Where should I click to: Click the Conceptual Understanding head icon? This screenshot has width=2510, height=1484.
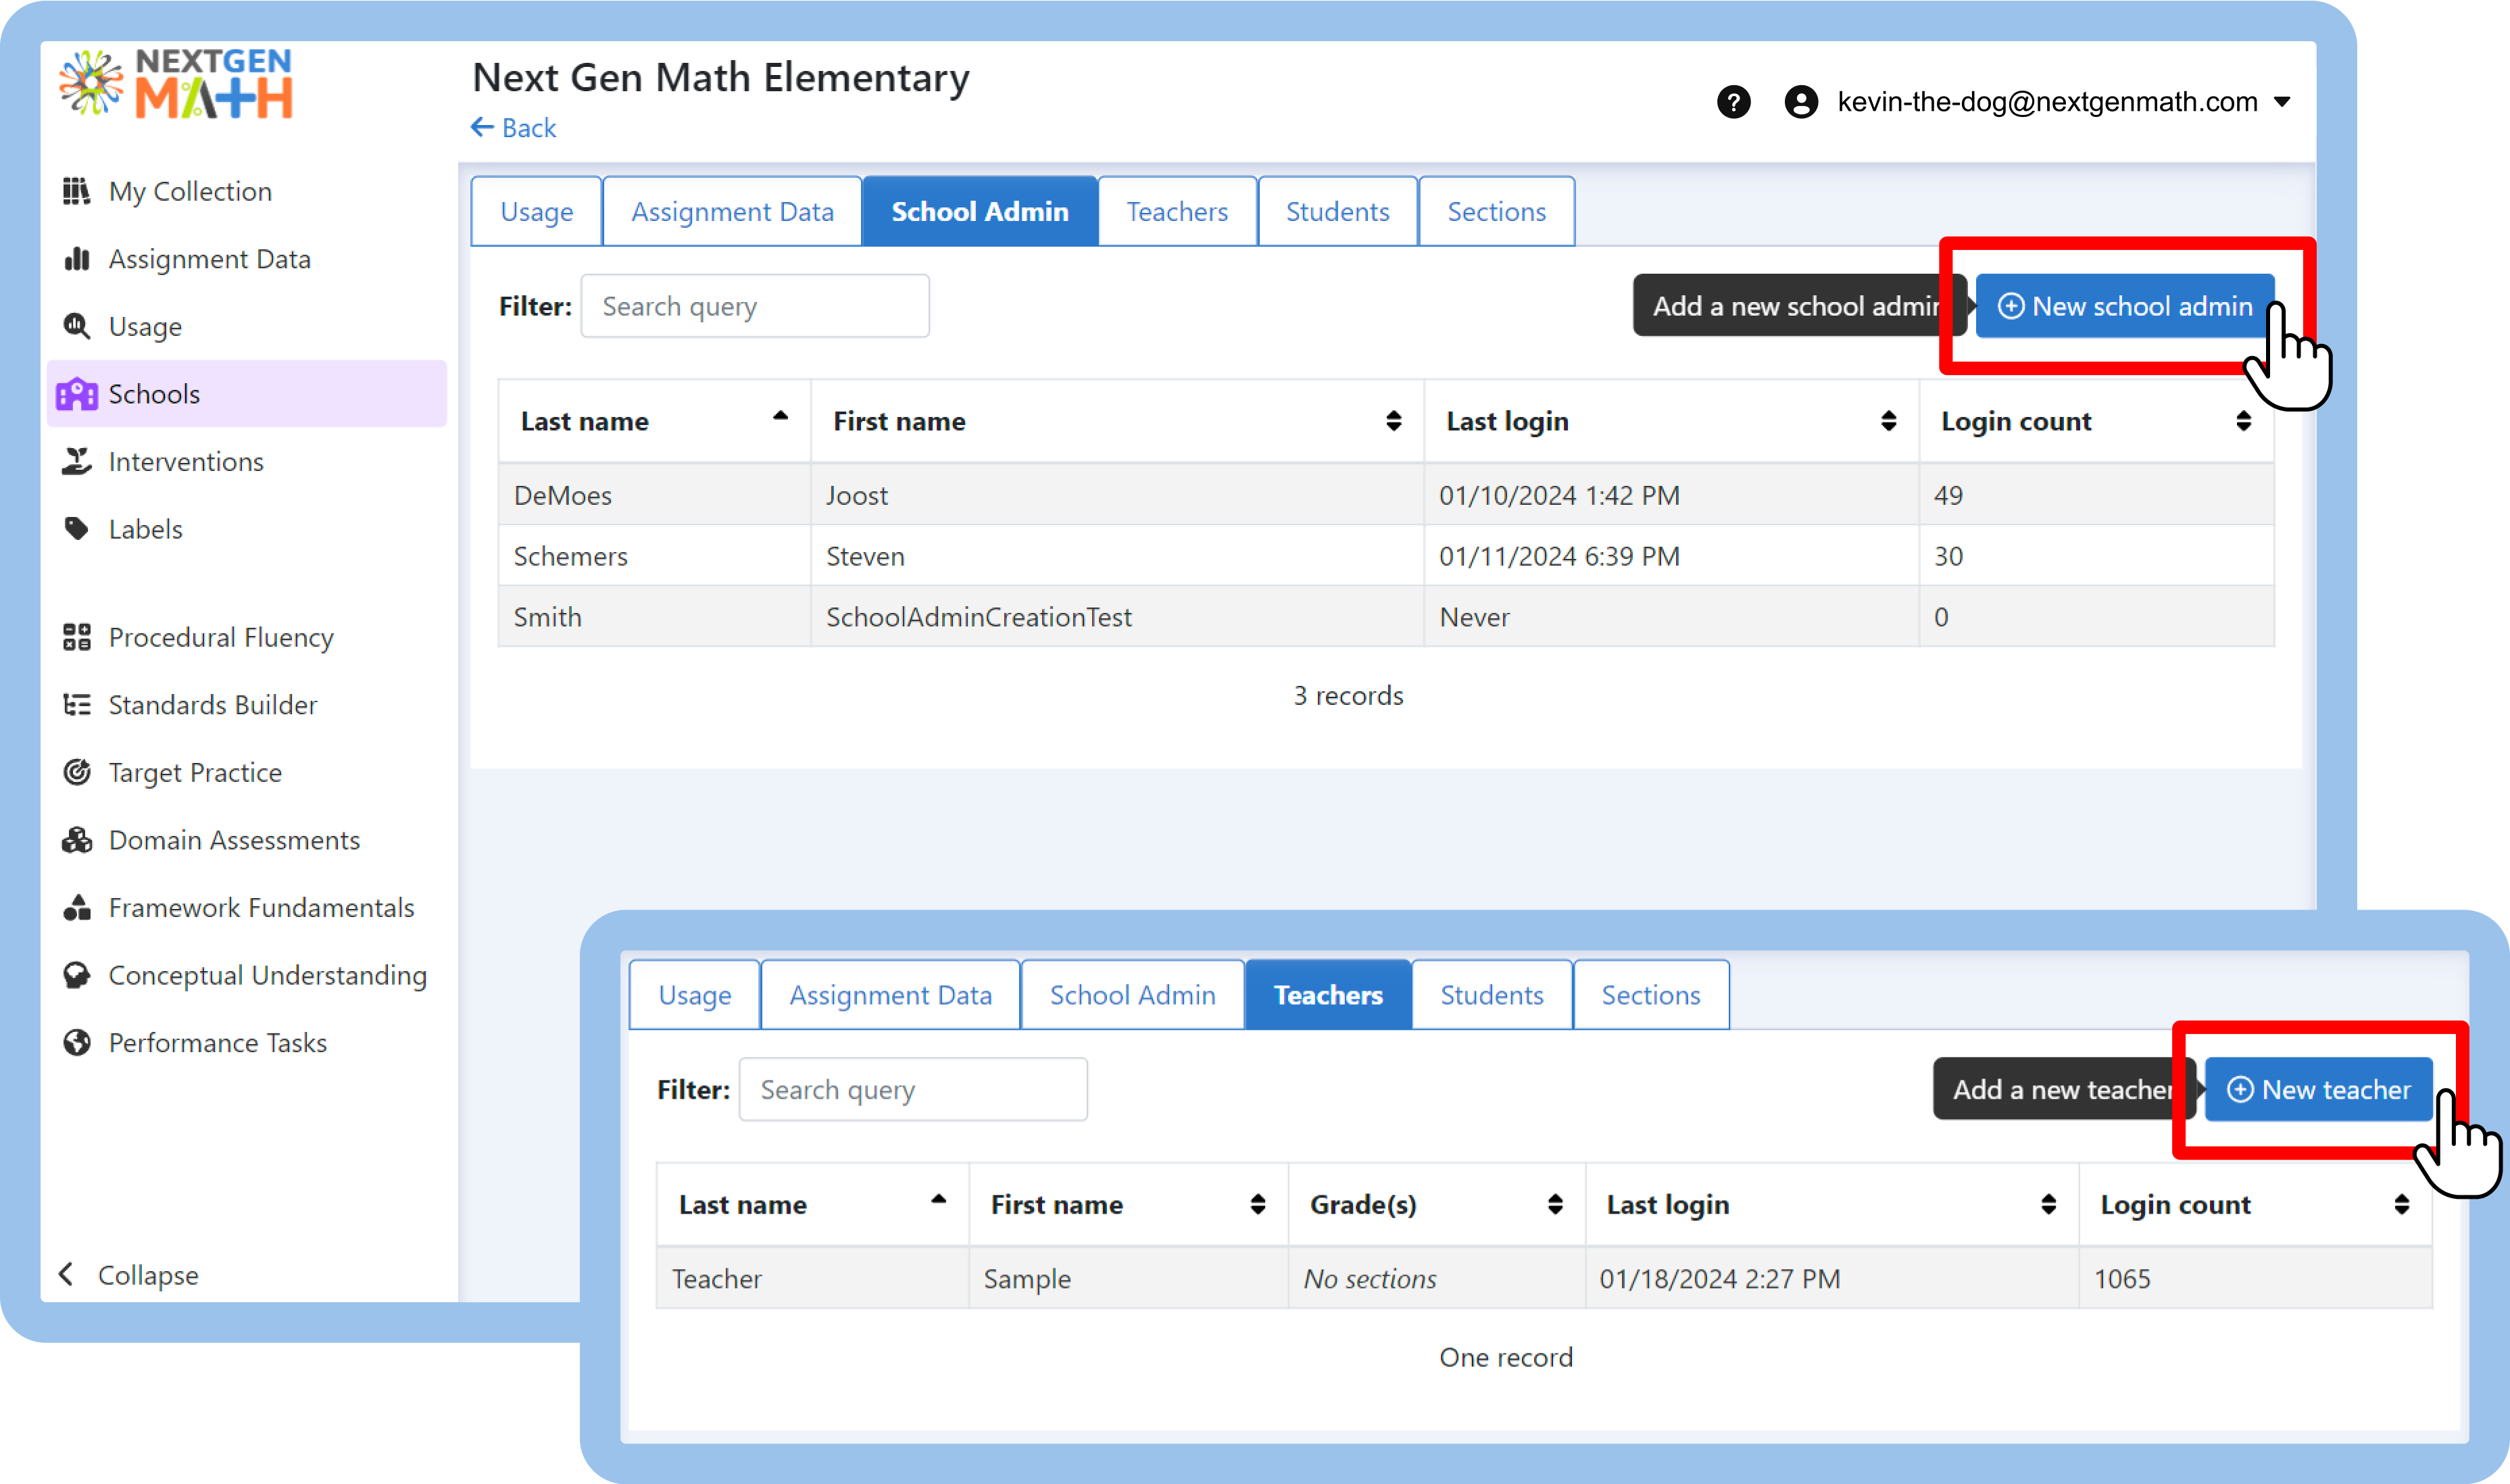pyautogui.click(x=76, y=975)
